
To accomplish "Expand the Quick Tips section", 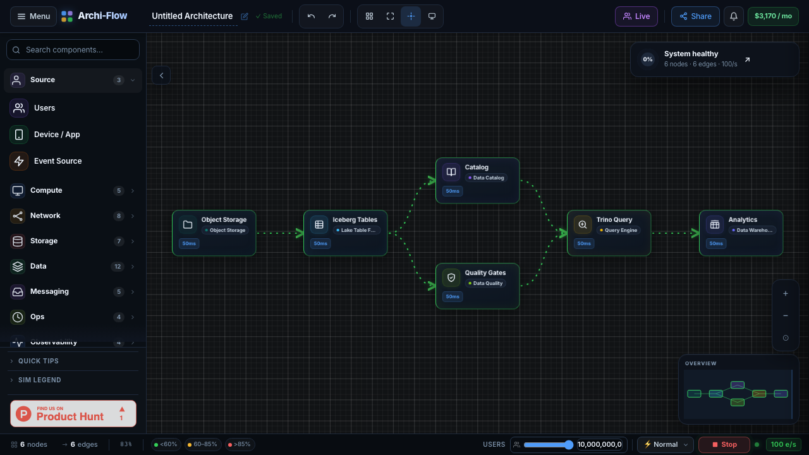I will click(x=73, y=361).
